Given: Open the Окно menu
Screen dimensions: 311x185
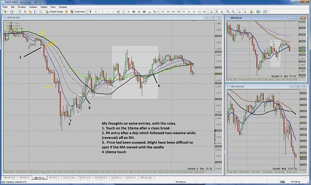Looking at the screenshot, I should point(53,7).
